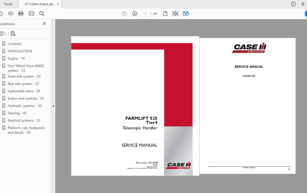Close the Bookmarks panel
Viewport: 307px width, 193px height.
pyautogui.click(x=44, y=23)
